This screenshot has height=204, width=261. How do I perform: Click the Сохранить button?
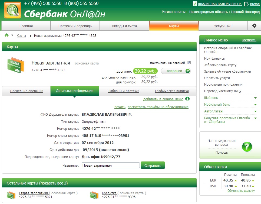(x=153, y=165)
